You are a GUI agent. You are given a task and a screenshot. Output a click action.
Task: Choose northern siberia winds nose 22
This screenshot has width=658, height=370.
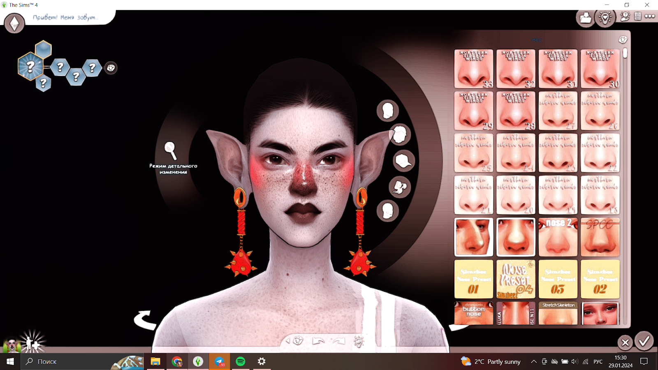click(600, 153)
